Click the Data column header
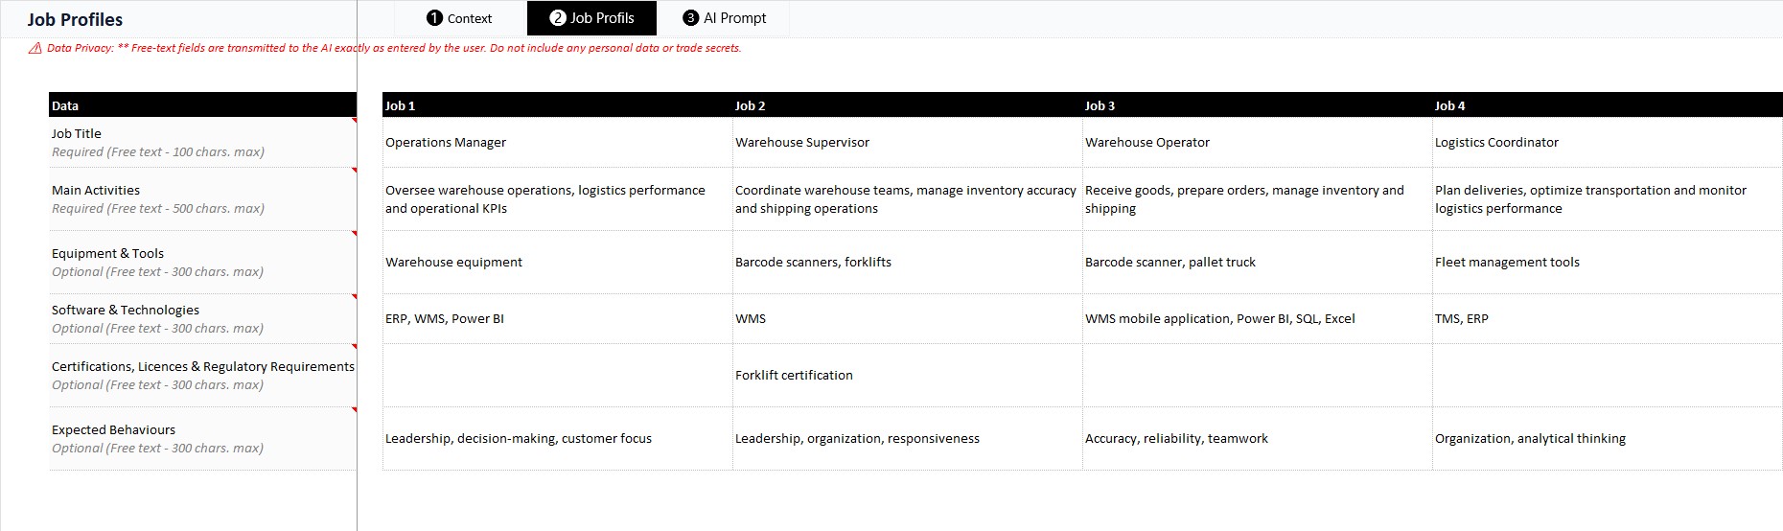Viewport: 1783px width, 531px height. 202,105
